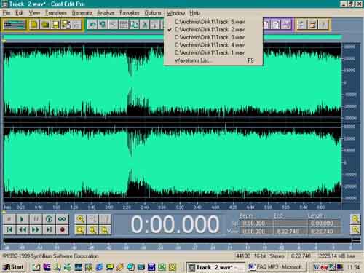Switch to Multitrack view using first toolbar button
The height and width of the screenshot is (273, 364).
point(15,25)
